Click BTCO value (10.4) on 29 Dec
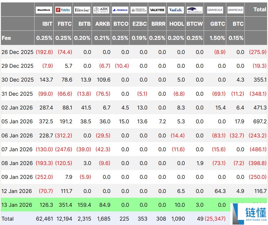 tap(122, 66)
